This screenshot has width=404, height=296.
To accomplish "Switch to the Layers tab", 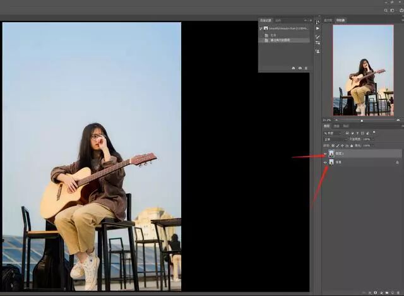I will 327,126.
